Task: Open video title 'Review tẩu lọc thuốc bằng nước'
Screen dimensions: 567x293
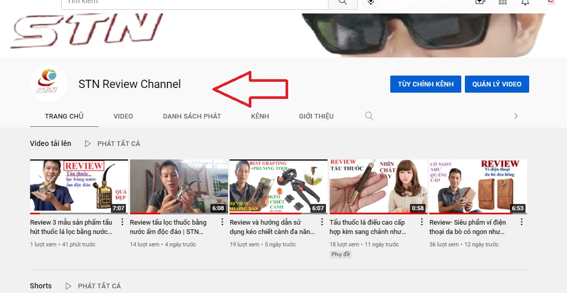Action: click(x=168, y=227)
